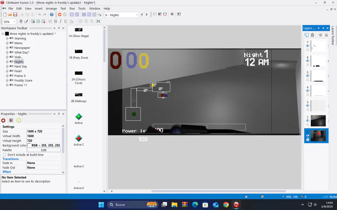The image size is (337, 210).
Task: Open the Arrange menu
Action: coord(51,9)
